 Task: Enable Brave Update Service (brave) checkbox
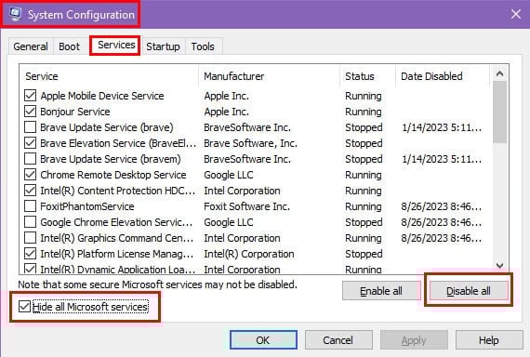(30, 127)
